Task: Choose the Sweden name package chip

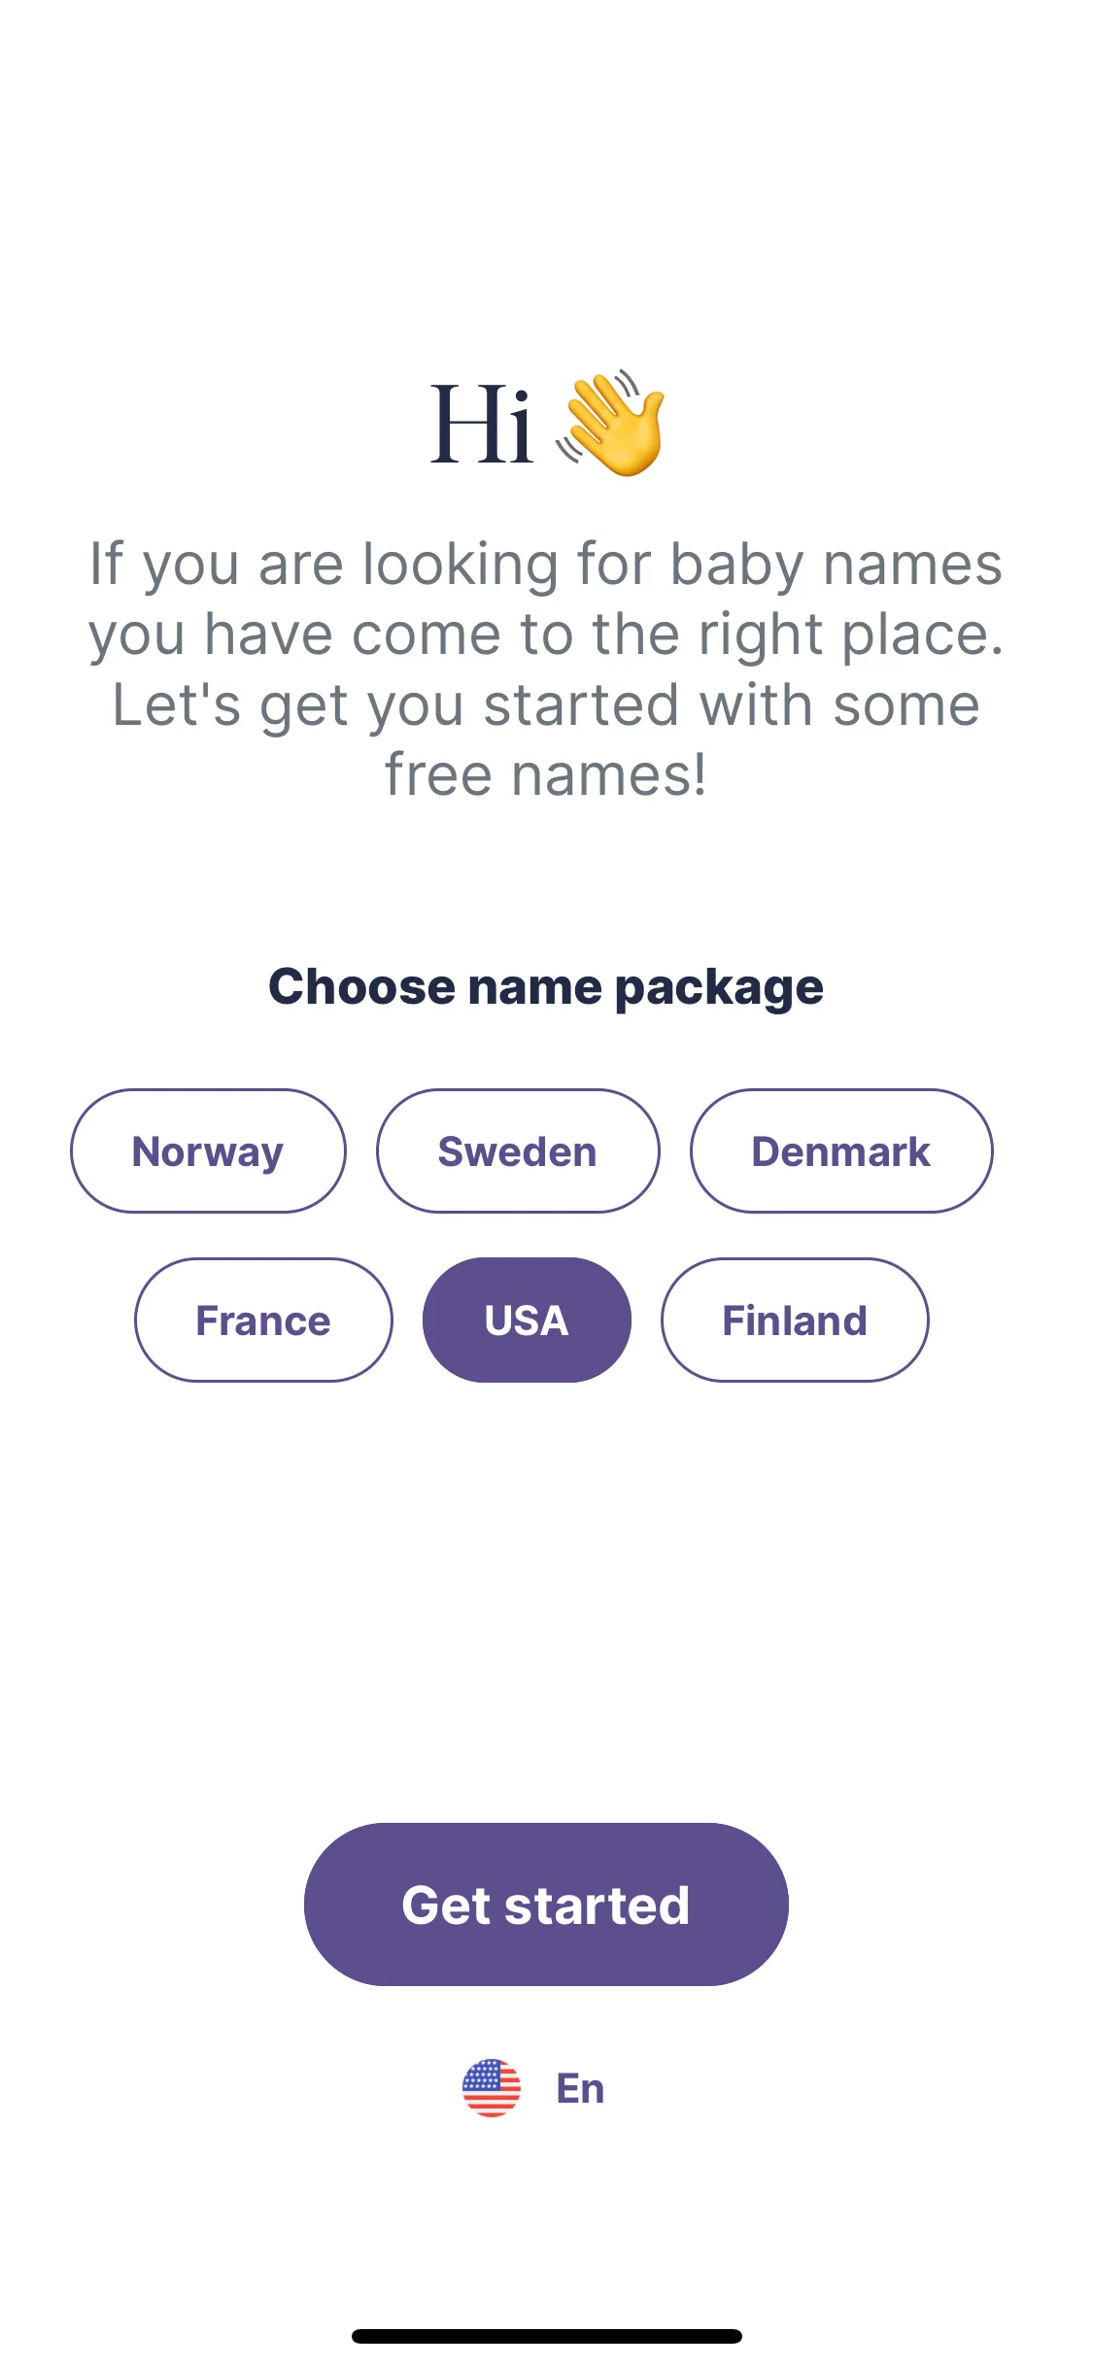Action: 518,1150
